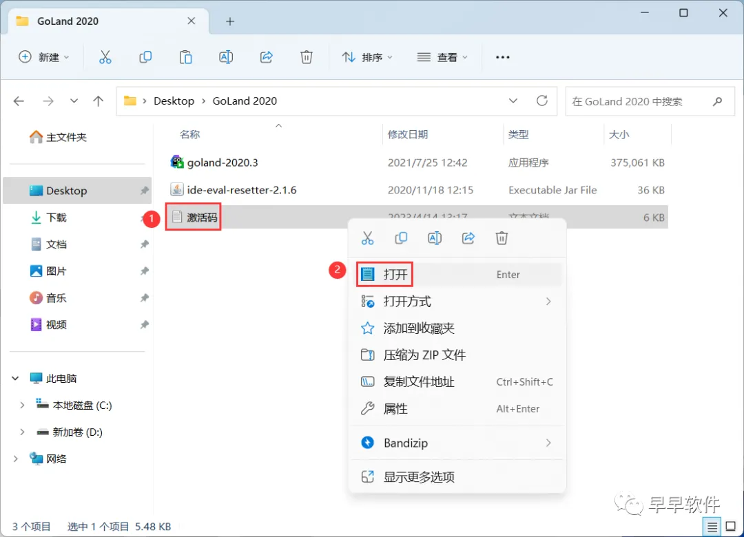This screenshot has width=744, height=537.
Task: Open the 新建 dropdown
Action: 44,57
